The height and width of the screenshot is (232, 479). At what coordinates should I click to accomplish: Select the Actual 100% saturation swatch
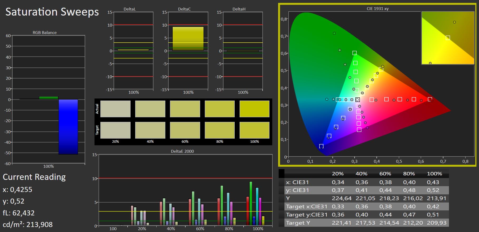(x=254, y=109)
